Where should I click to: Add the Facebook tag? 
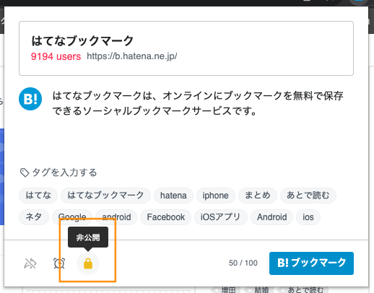coord(166,217)
